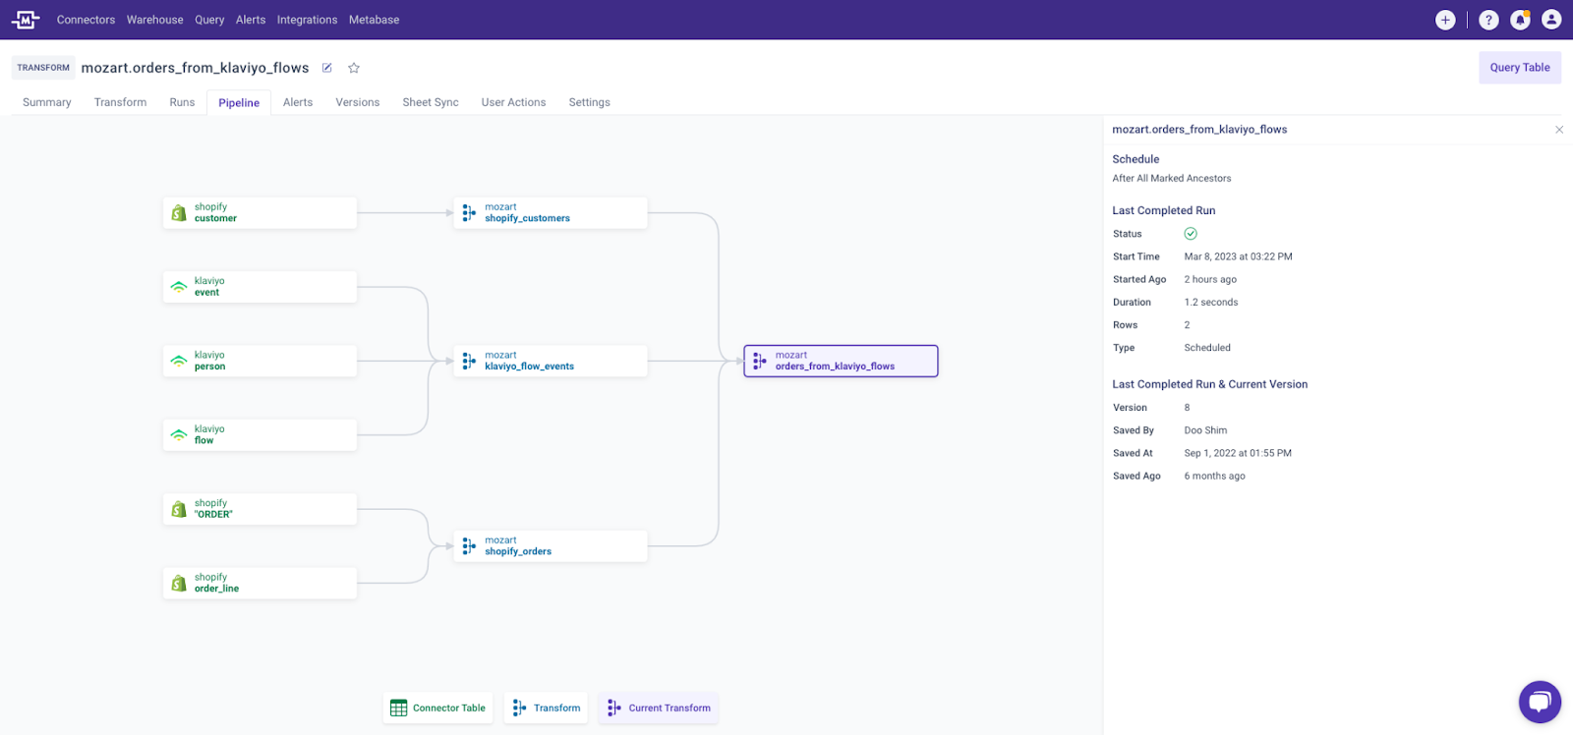Click transform icon on klaviyo_flow_events node
1573x735 pixels.
tap(469, 361)
